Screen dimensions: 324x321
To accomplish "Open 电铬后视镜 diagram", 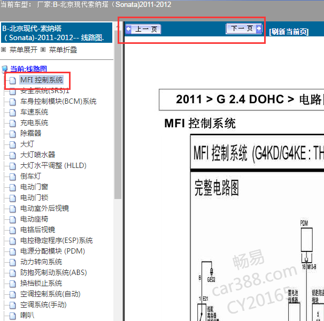I will pos(37,230).
